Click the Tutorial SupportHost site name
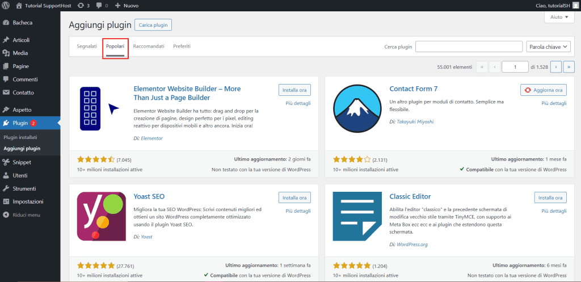581x282 pixels. tap(49, 6)
